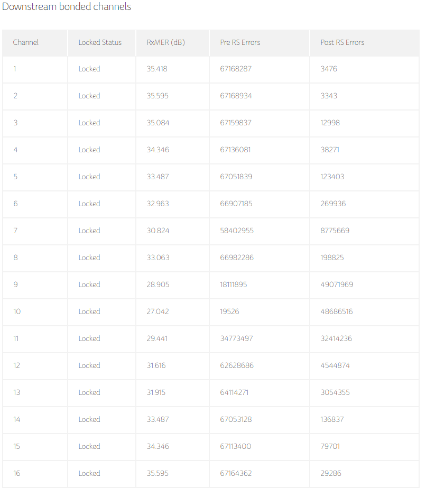The image size is (426, 496).
Task: Click the Post RS Errors column header
Action: pyautogui.click(x=342, y=42)
